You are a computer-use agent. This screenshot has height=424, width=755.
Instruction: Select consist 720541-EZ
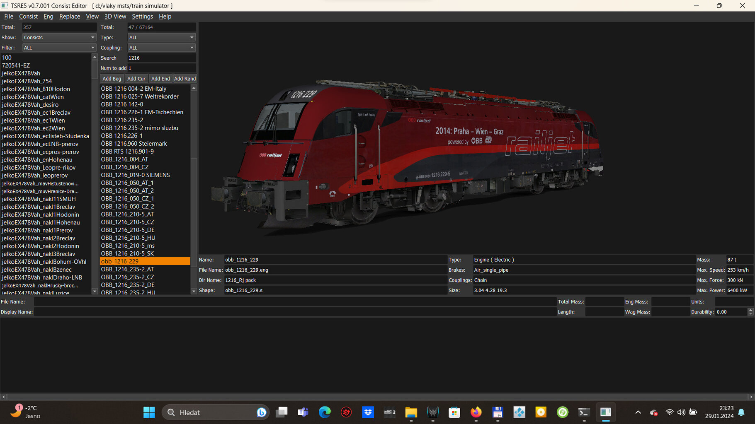46,65
